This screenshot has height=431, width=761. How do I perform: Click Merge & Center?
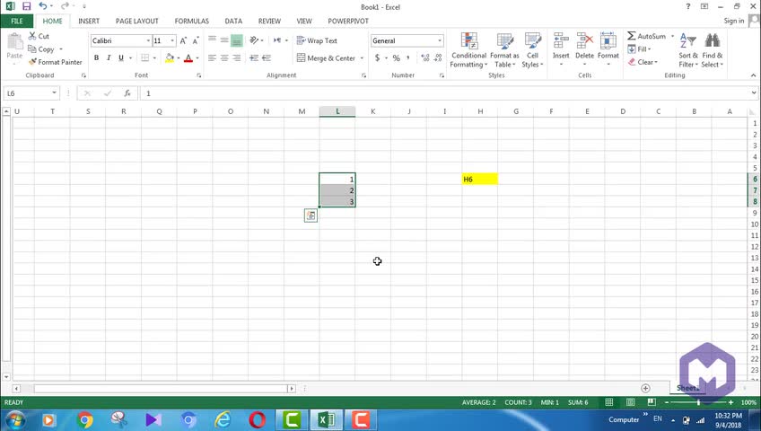[326, 57]
